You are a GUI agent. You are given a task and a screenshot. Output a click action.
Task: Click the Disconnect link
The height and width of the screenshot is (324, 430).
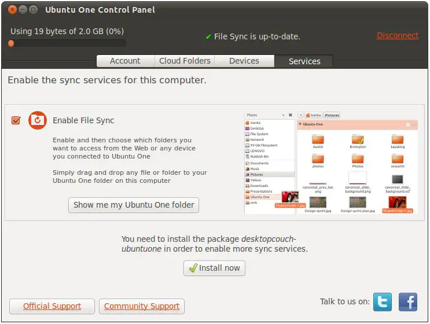click(397, 35)
